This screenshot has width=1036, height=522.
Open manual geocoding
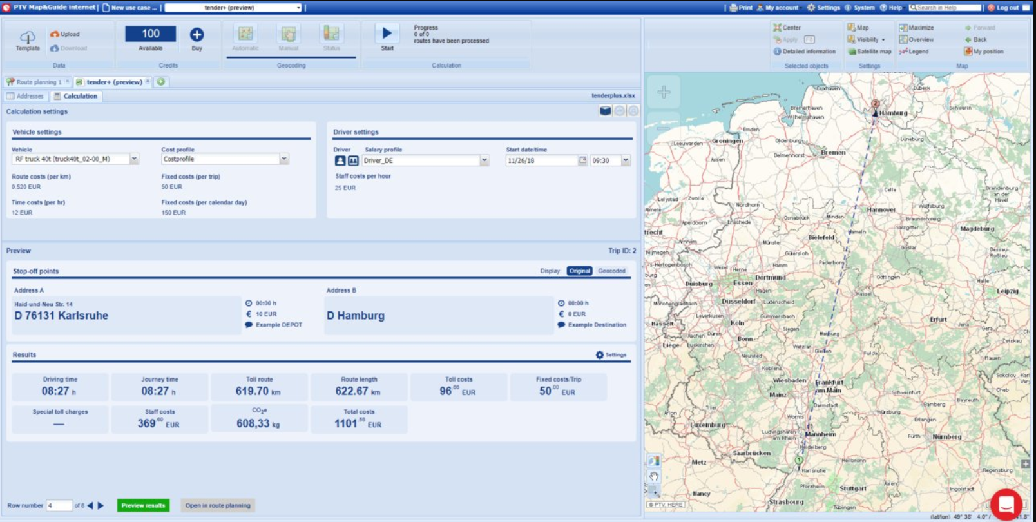click(289, 34)
